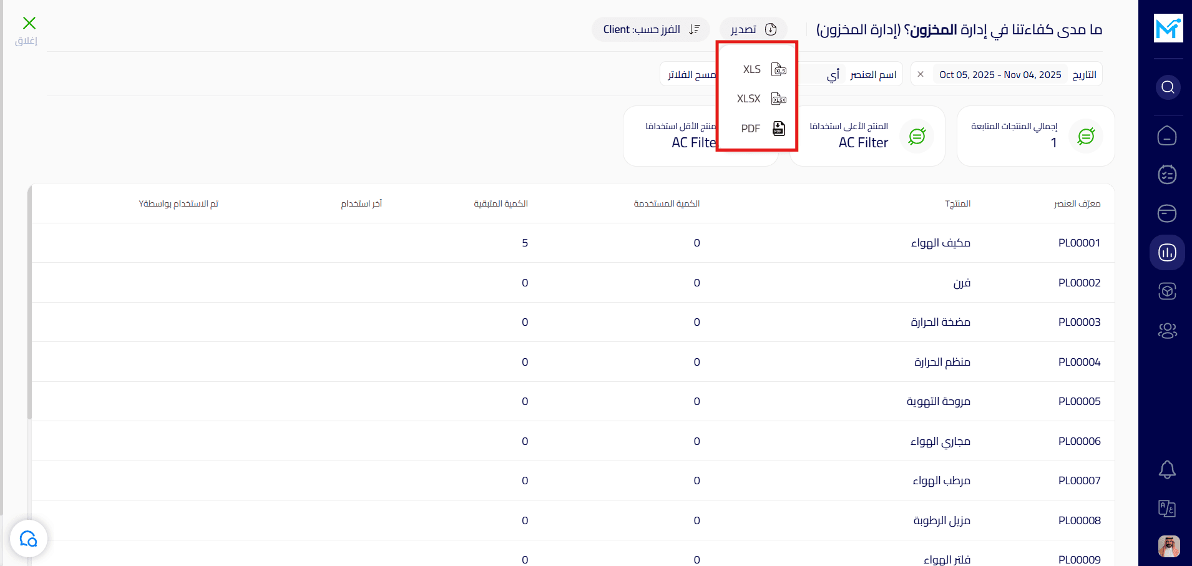Click PL00003 item ID cell
Image resolution: width=1192 pixels, height=566 pixels.
click(x=1080, y=322)
